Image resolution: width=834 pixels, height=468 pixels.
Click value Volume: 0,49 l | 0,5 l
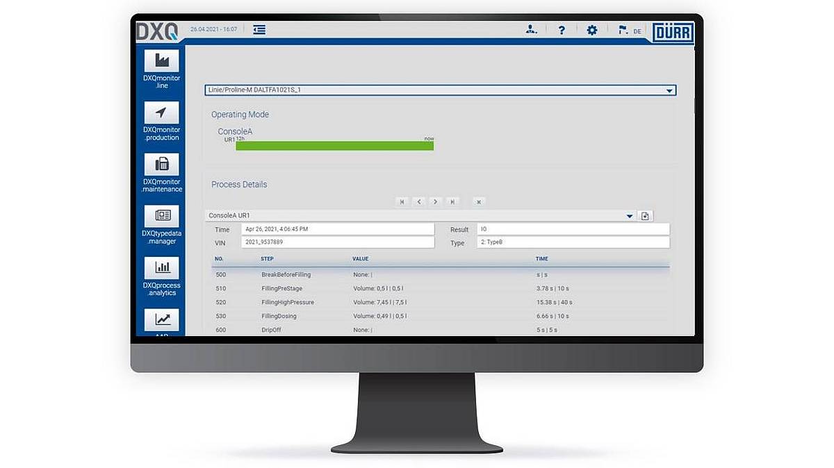(x=379, y=316)
